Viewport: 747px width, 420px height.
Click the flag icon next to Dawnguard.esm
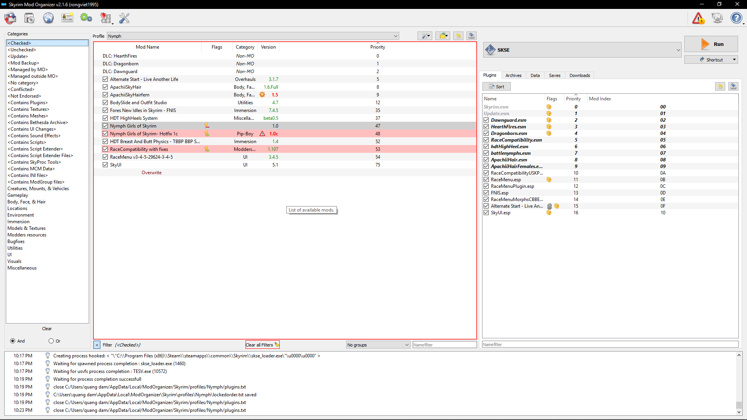[x=549, y=120]
